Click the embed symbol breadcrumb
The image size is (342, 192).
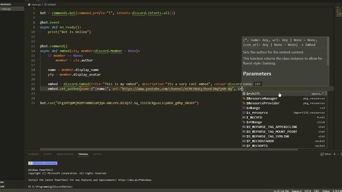[51, 4]
